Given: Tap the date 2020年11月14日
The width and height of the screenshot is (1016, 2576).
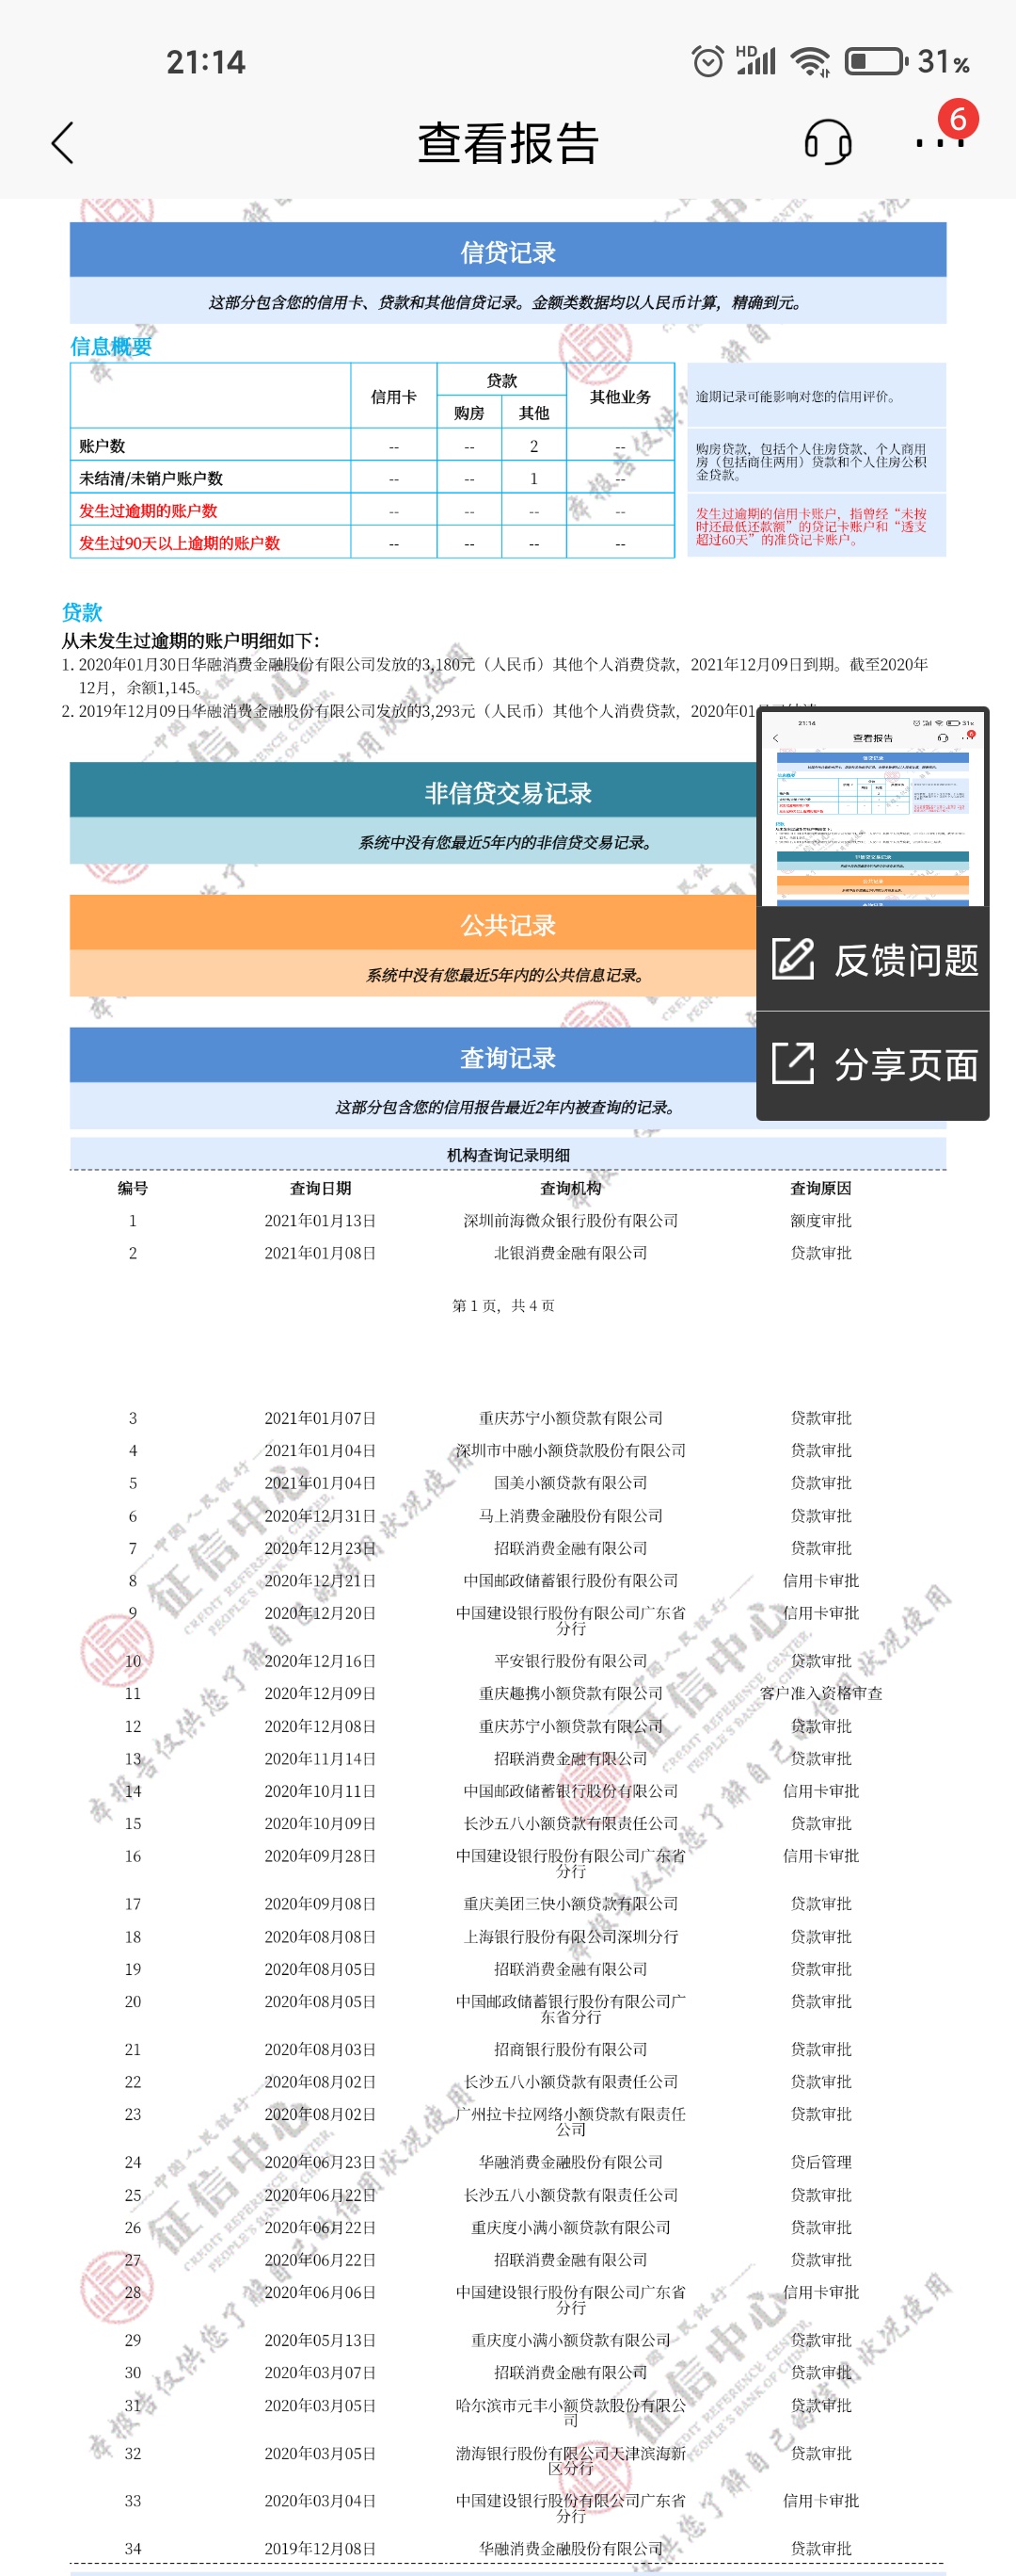Looking at the screenshot, I should tap(320, 1758).
